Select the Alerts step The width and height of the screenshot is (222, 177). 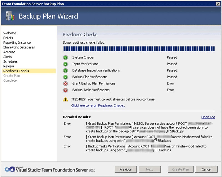point(7,57)
